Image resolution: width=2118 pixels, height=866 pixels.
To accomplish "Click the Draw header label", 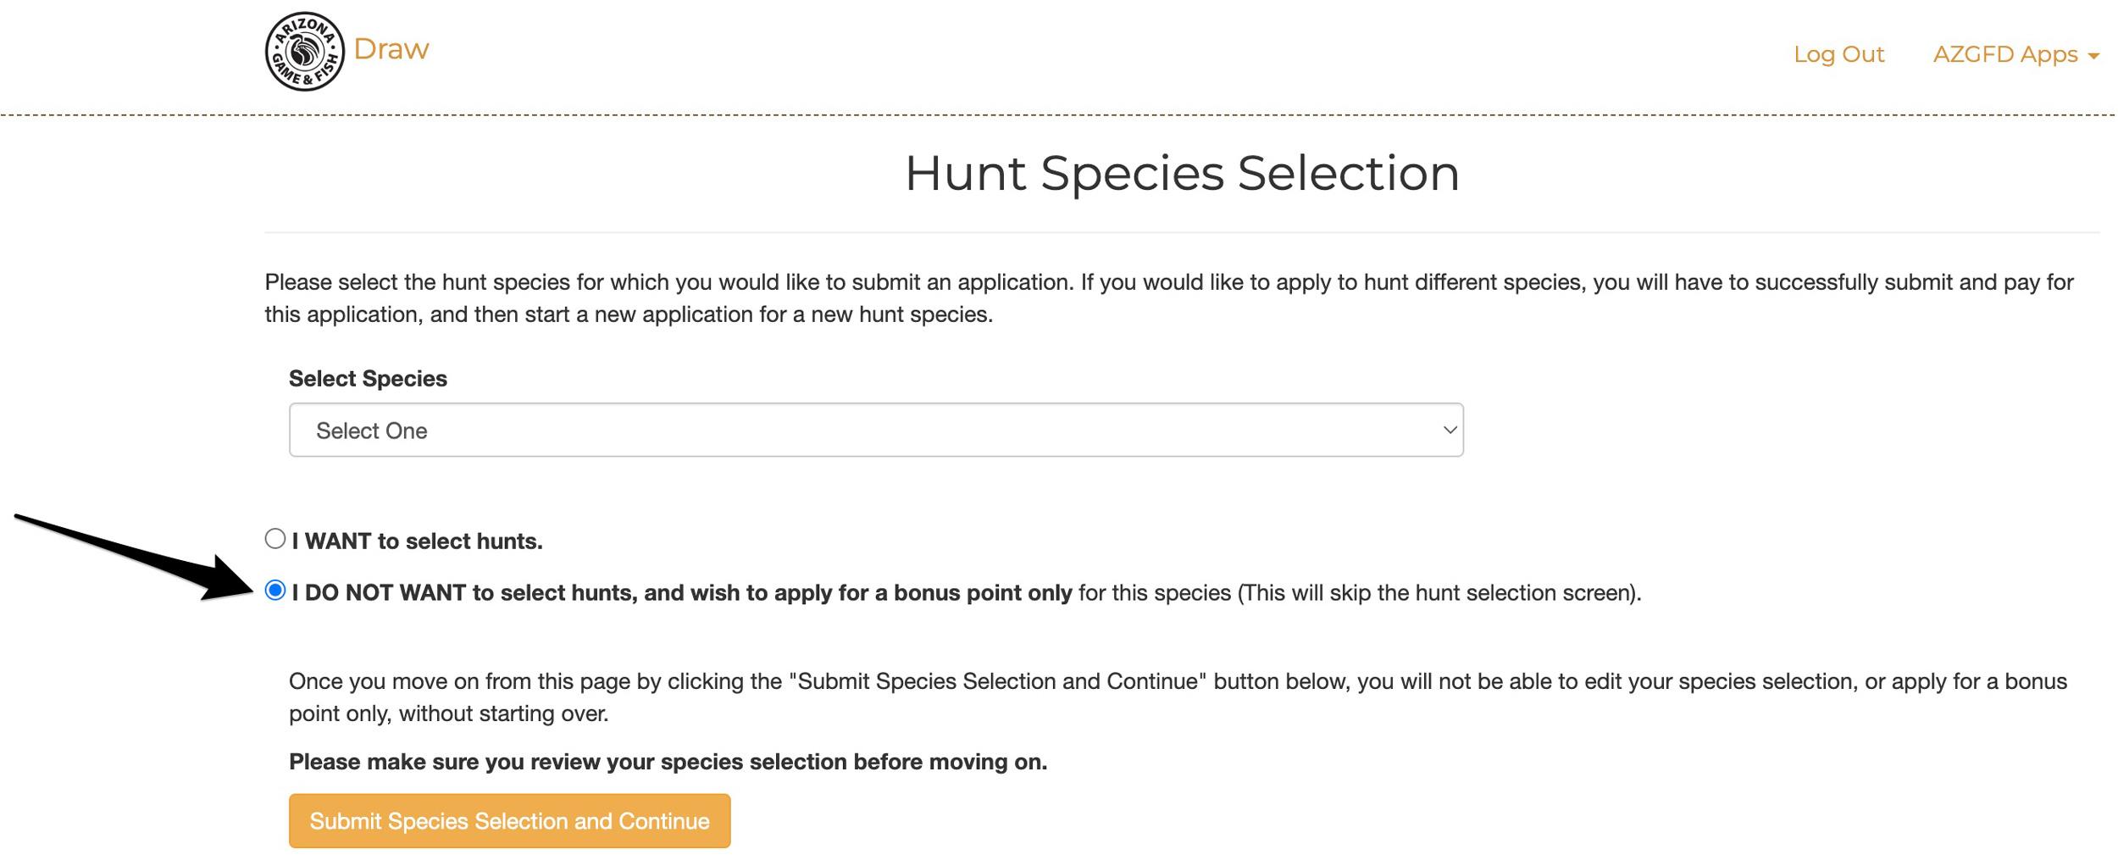I will coord(391,48).
